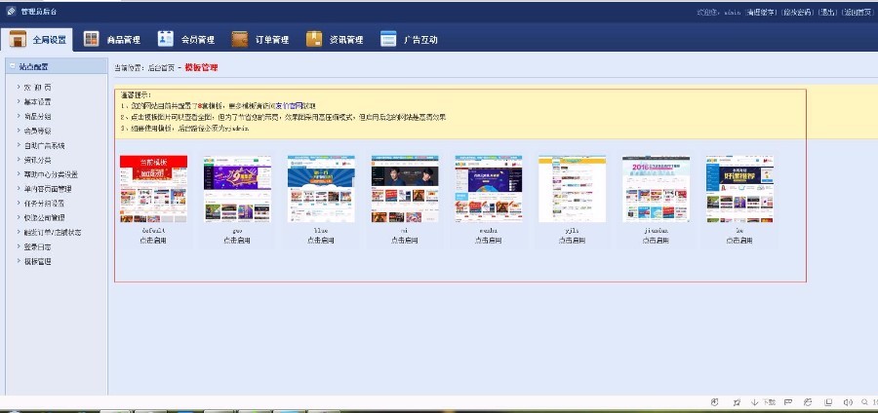Click the 资讯管理 icon in top navigation
The image size is (878, 413).
point(314,39)
